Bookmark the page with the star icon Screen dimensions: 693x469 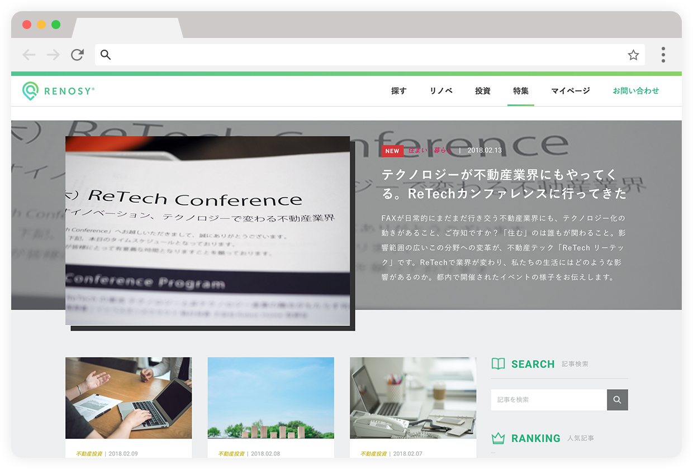pos(633,55)
